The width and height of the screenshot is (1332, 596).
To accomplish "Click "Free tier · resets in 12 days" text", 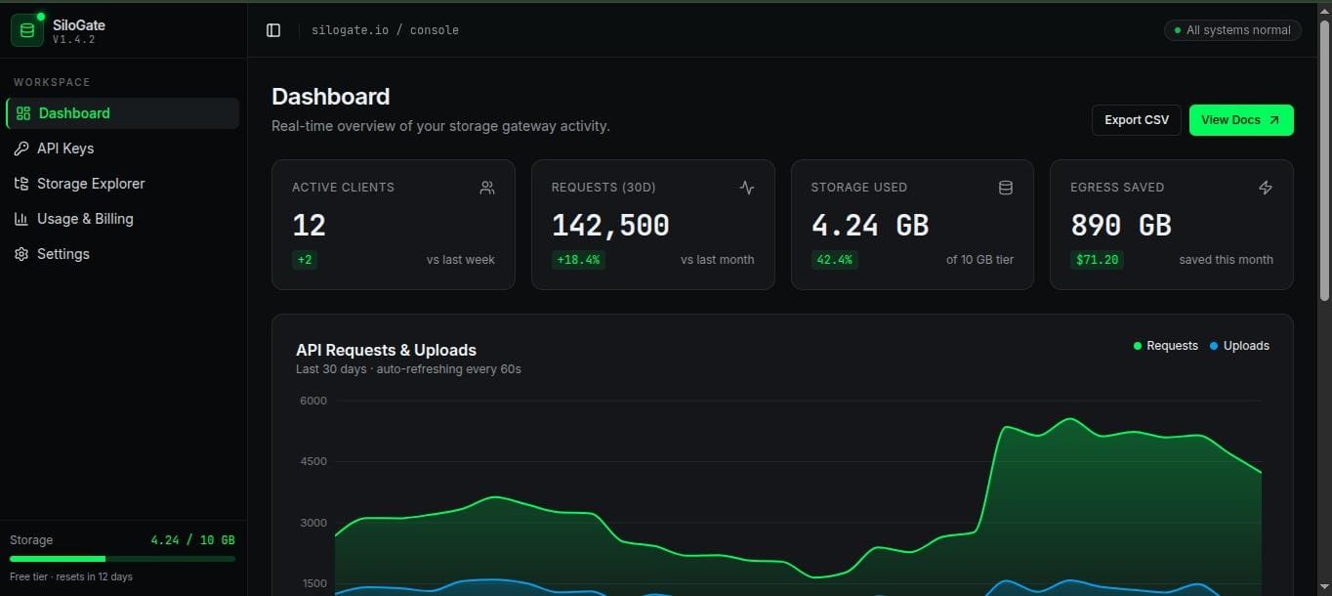I will click(71, 576).
